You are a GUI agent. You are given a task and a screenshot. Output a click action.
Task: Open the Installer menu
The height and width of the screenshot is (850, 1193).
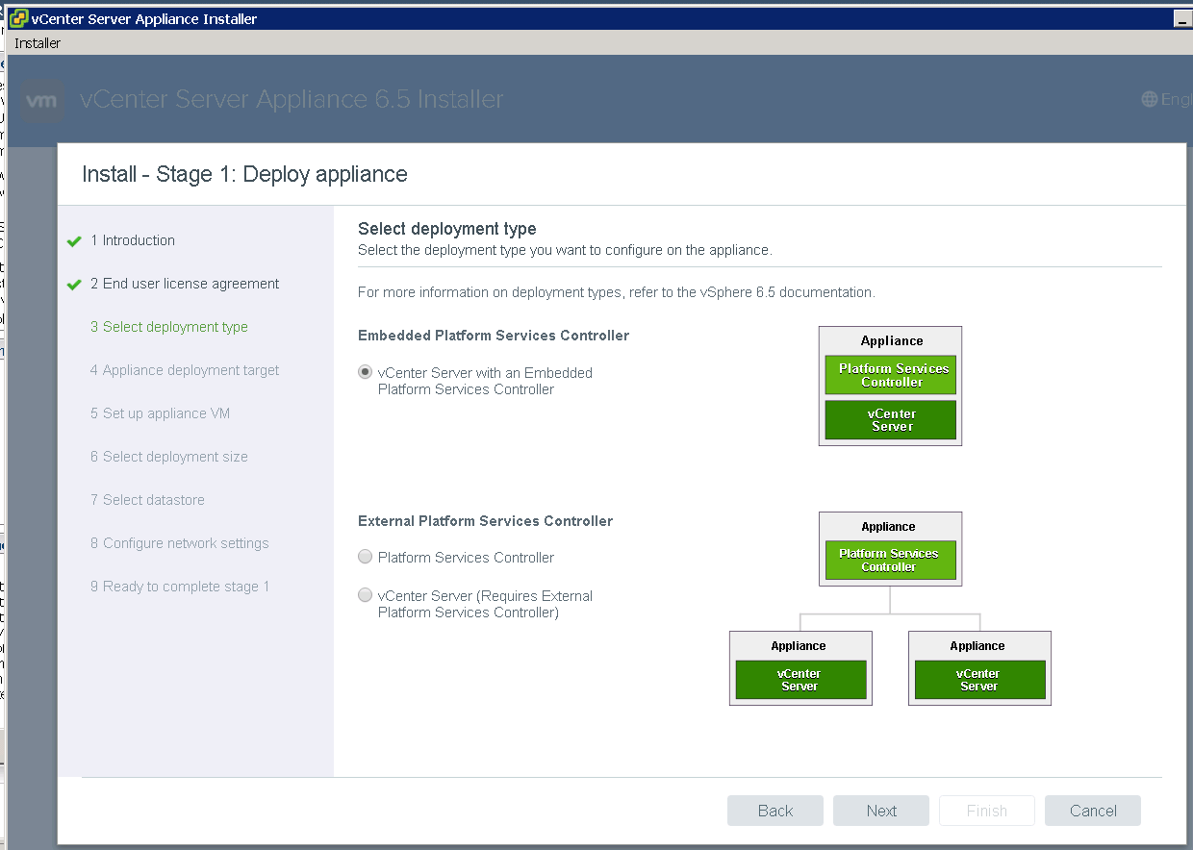(38, 43)
